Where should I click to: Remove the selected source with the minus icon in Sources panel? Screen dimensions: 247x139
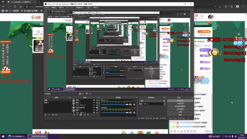77,115
